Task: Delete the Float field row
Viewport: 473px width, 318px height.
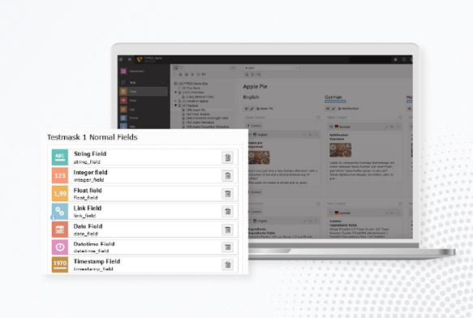Action: tap(228, 194)
